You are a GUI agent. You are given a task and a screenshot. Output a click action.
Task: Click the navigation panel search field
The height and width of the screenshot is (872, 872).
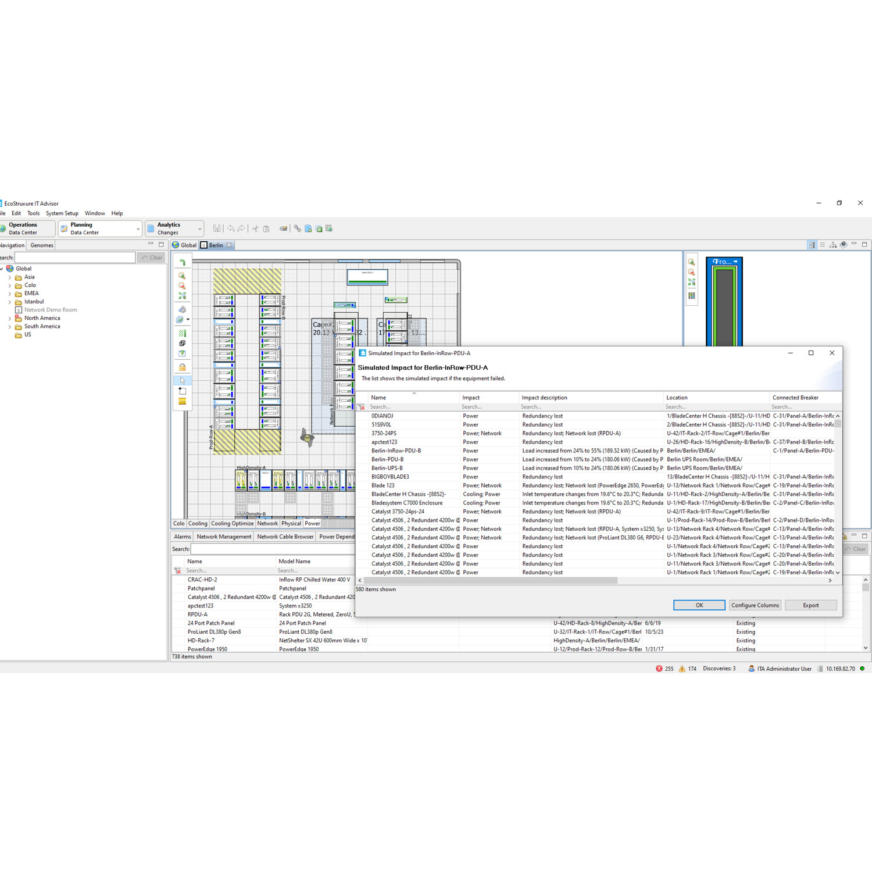tap(75, 258)
